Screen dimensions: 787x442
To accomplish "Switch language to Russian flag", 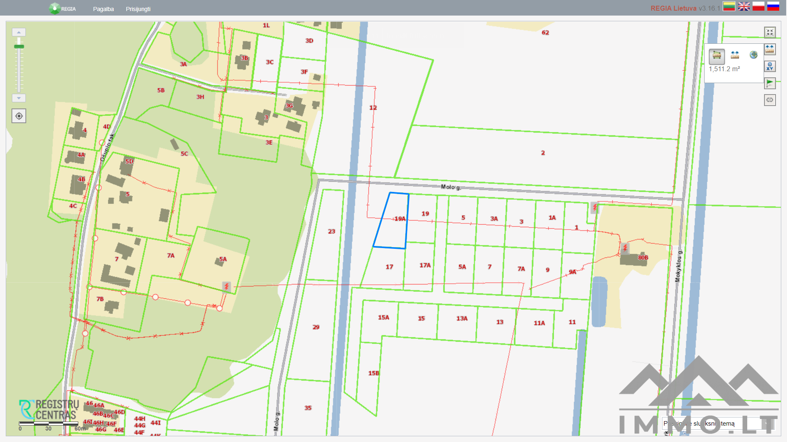I will pos(773,7).
